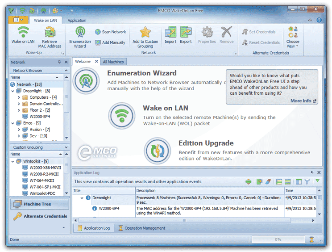Close the Welcome tab
Viewport: 332px width, 252px height.
[x=96, y=61]
